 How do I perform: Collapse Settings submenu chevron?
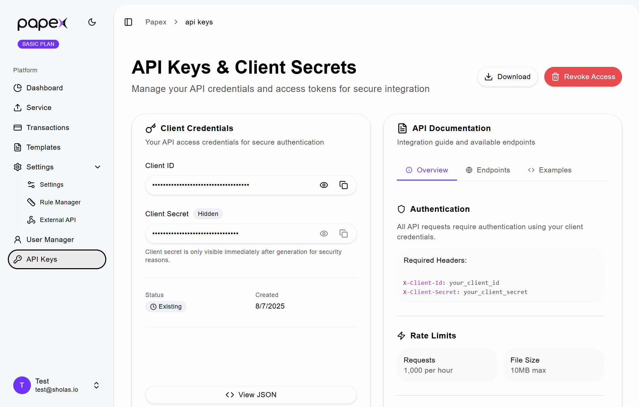(x=98, y=167)
